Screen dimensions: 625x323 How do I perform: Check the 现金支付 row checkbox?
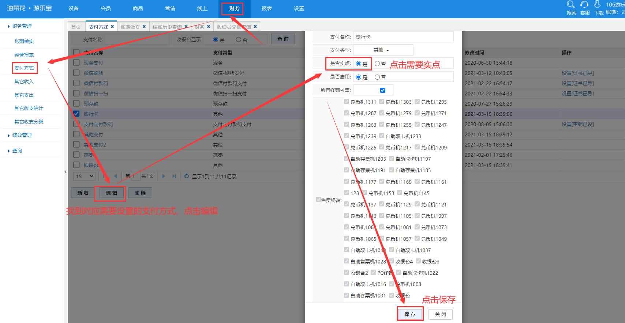[76, 62]
